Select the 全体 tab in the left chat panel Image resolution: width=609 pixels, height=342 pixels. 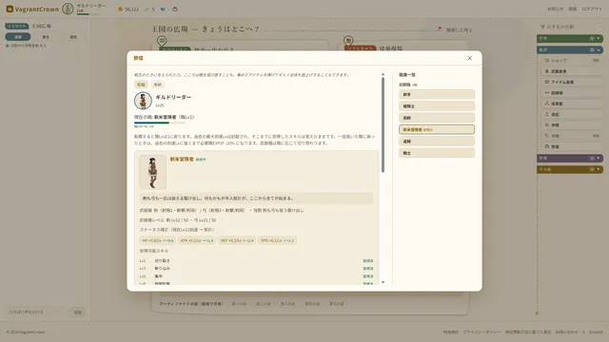18,37
